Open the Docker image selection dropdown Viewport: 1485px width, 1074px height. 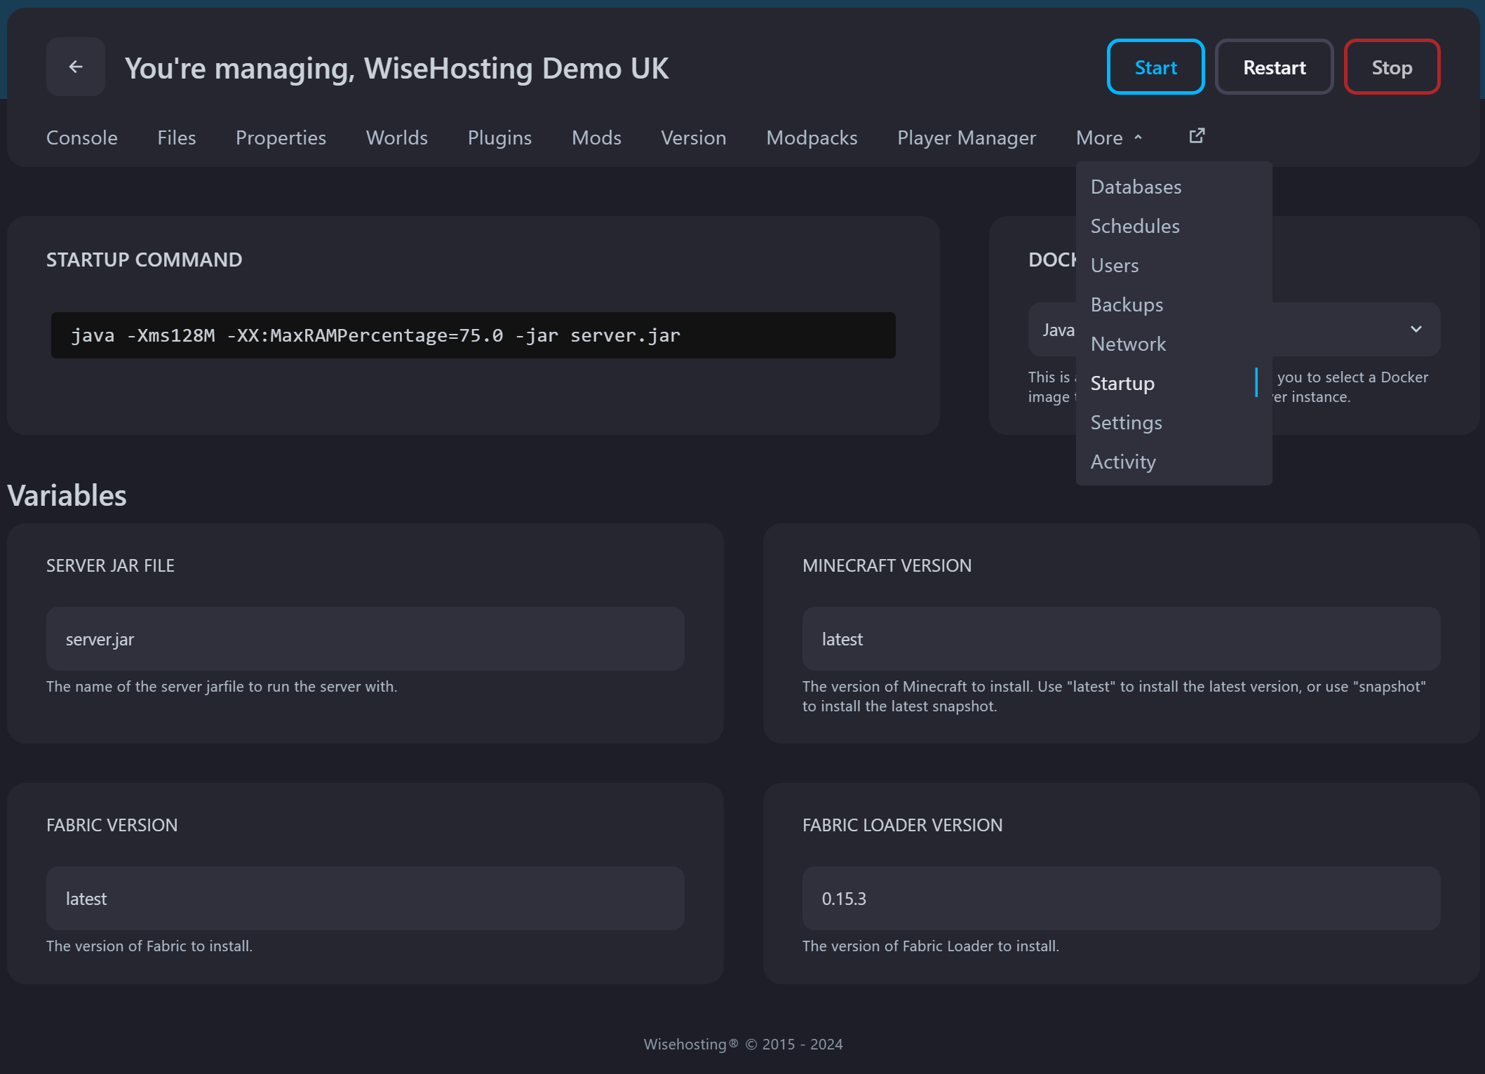point(1416,329)
